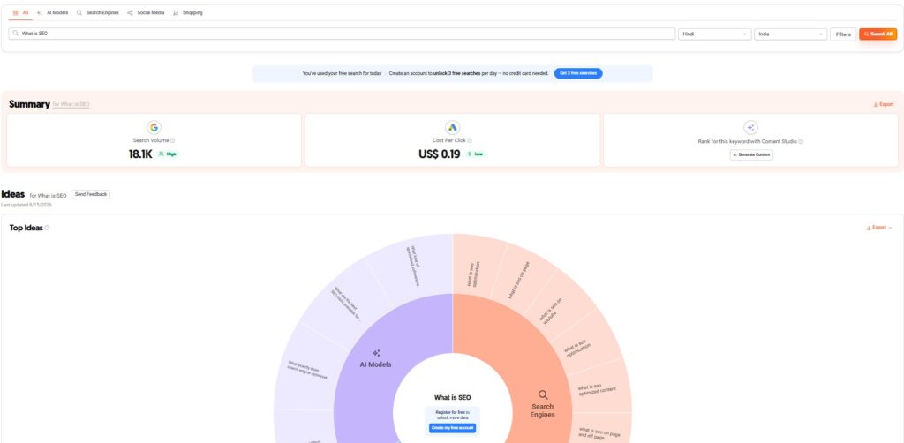
Task: Focus the What is SEO keyword field
Action: (342, 34)
